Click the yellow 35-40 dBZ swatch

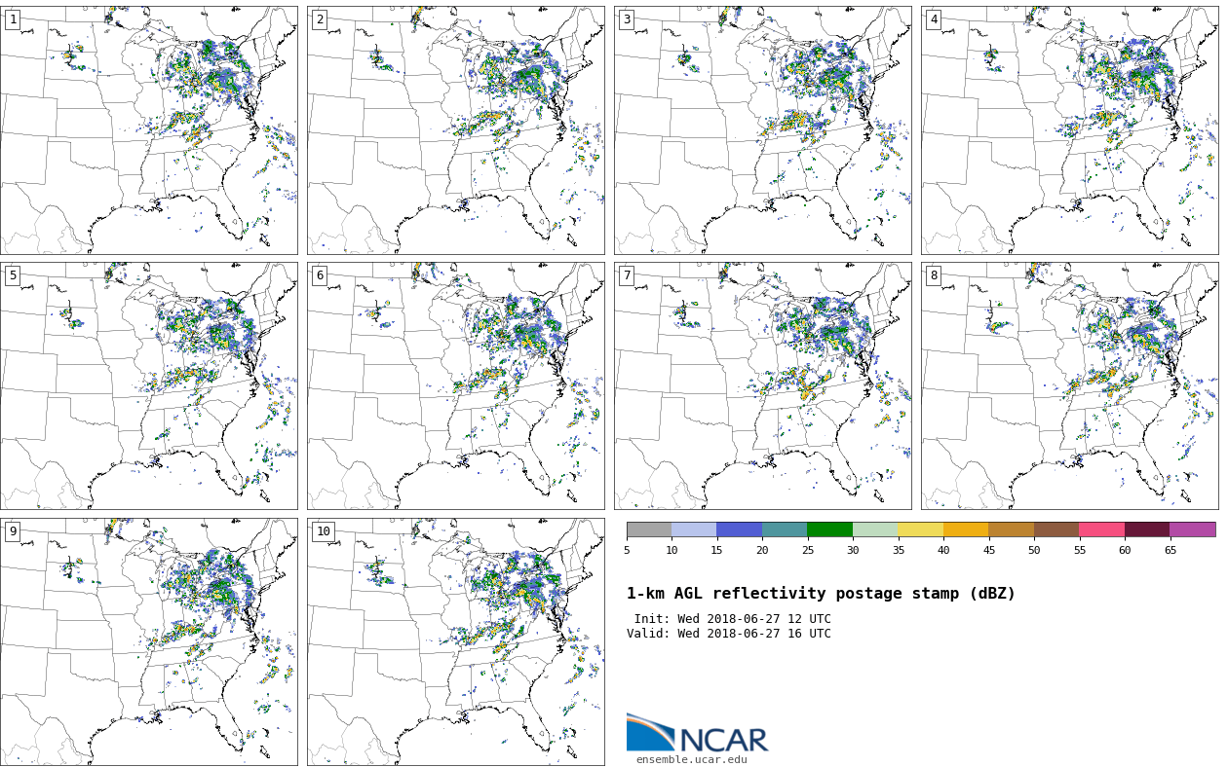coord(921,530)
